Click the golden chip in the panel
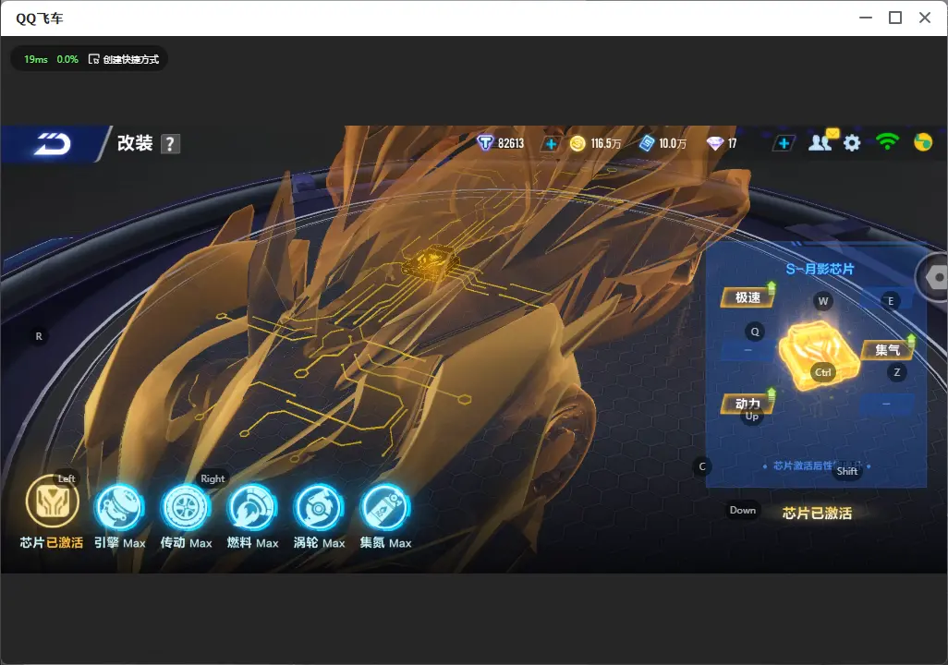948x665 pixels. [818, 356]
